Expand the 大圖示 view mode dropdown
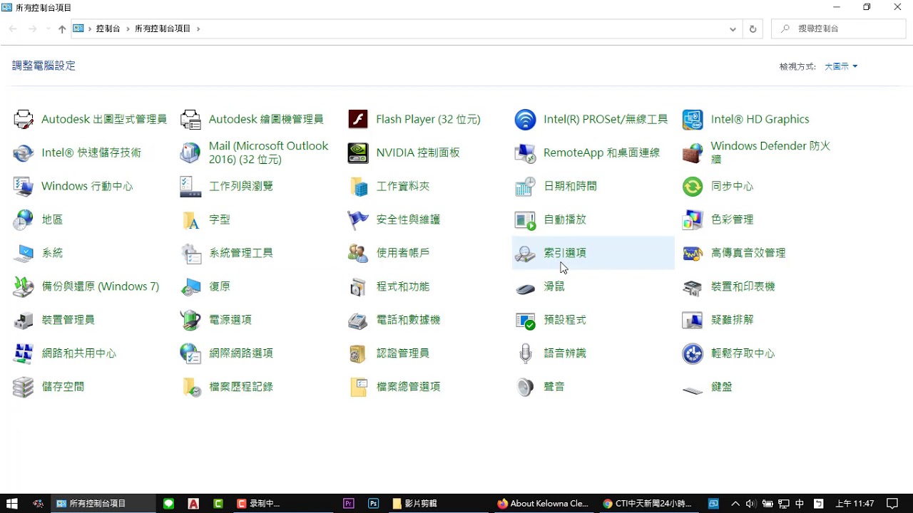Viewport: 913px width, 513px height. tap(841, 66)
